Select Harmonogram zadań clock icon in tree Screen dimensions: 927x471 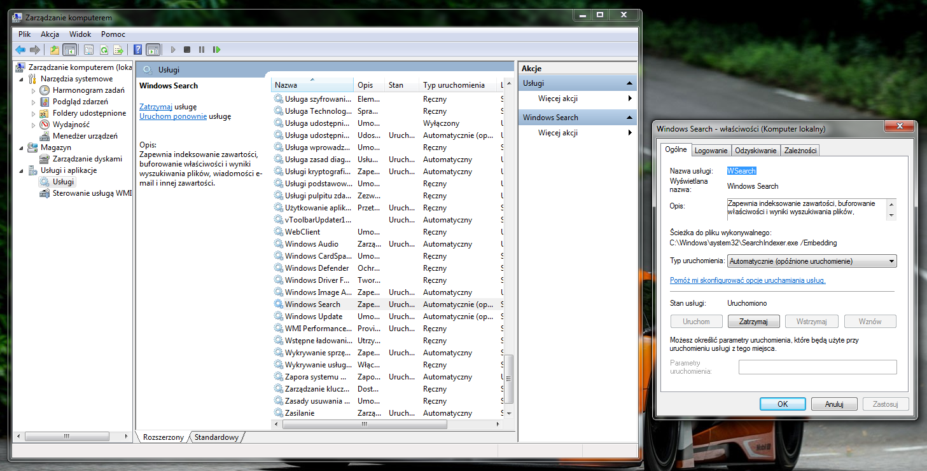coord(45,90)
